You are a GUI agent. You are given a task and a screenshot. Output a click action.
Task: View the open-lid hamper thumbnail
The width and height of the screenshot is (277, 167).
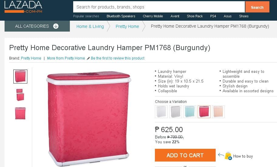20,95
